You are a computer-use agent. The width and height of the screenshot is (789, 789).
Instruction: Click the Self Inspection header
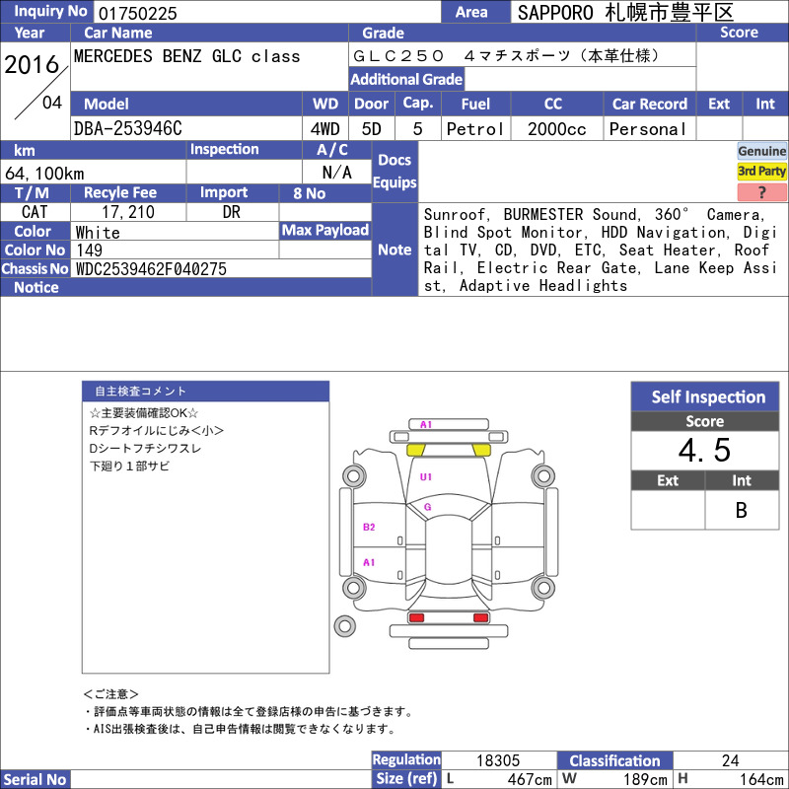click(x=705, y=396)
